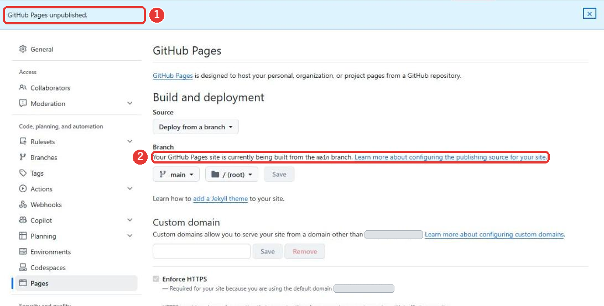Click the Planning table icon

coord(23,235)
